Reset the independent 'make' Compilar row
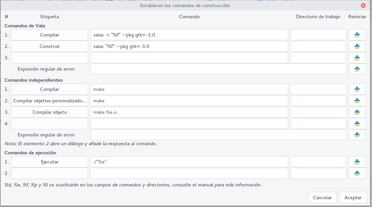 (357, 89)
